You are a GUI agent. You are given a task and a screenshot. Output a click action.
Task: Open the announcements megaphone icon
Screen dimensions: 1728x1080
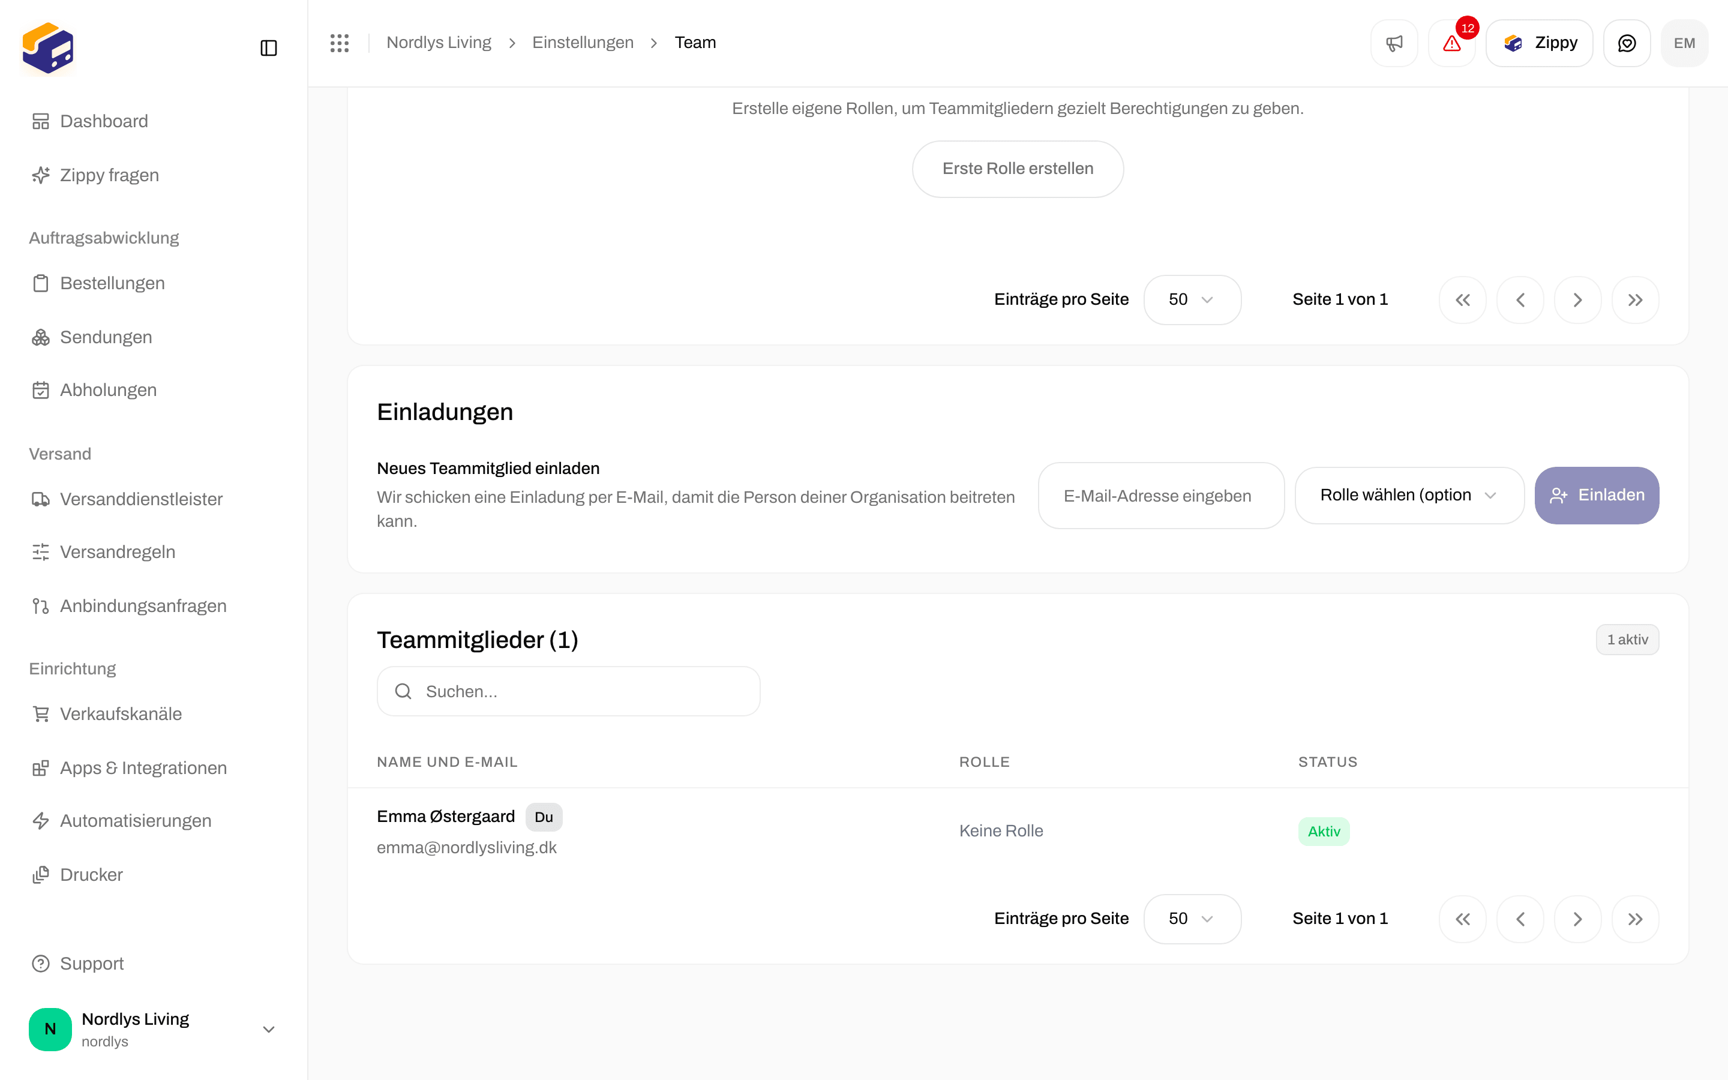[1394, 43]
